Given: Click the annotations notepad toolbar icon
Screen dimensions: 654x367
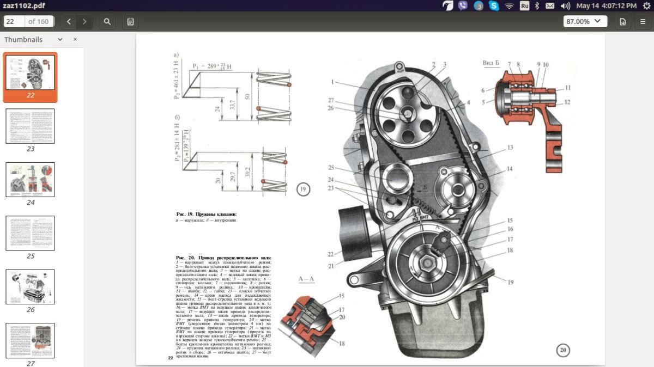Looking at the screenshot, I should coord(130,22).
